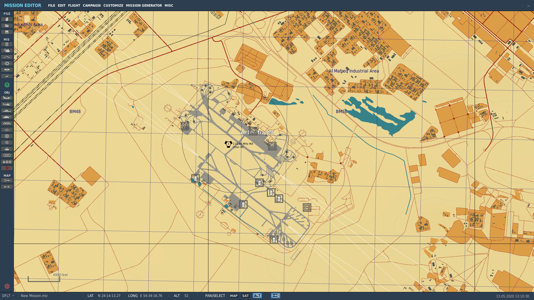Open mission options double-block icon
This screenshot has width=534, height=300.
pos(7,70)
